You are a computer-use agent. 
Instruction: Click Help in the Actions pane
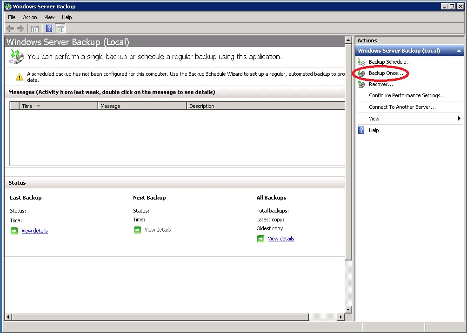pyautogui.click(x=374, y=130)
